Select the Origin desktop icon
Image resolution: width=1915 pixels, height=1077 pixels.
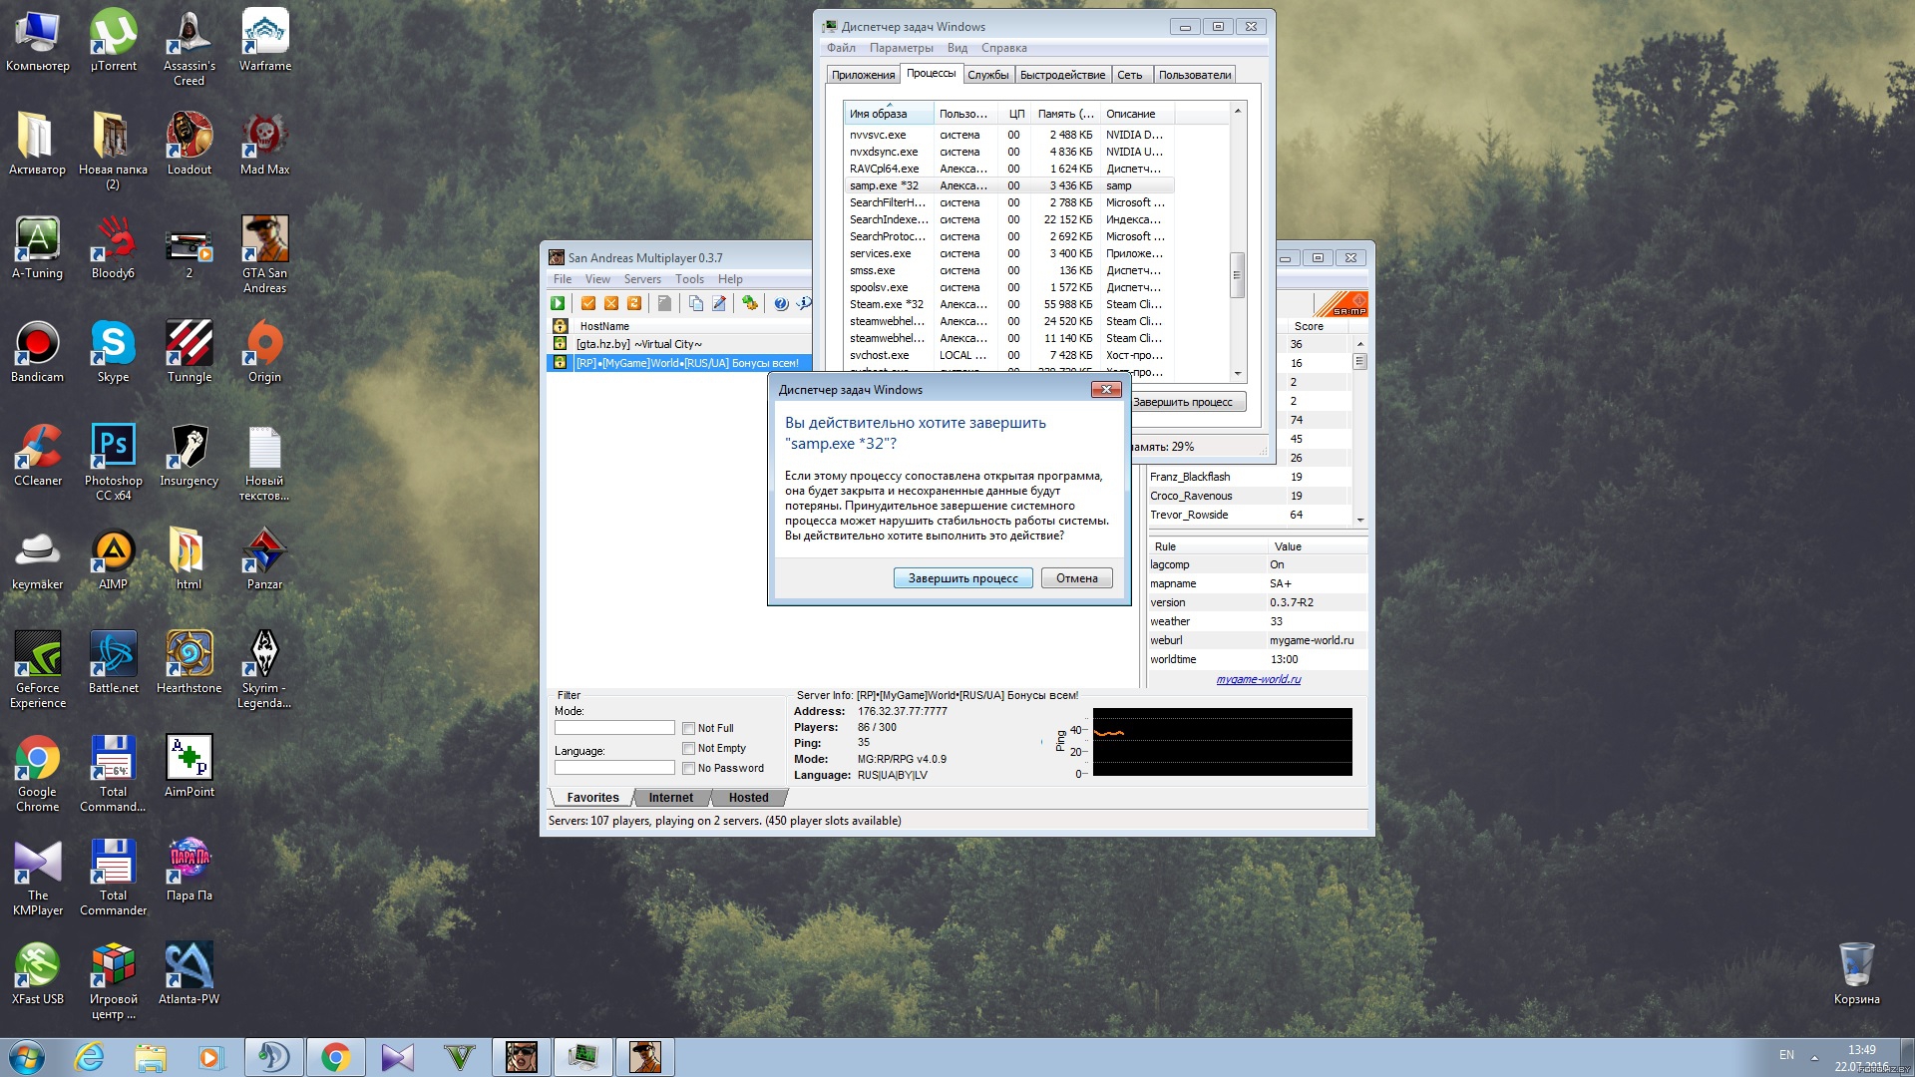pos(265,352)
